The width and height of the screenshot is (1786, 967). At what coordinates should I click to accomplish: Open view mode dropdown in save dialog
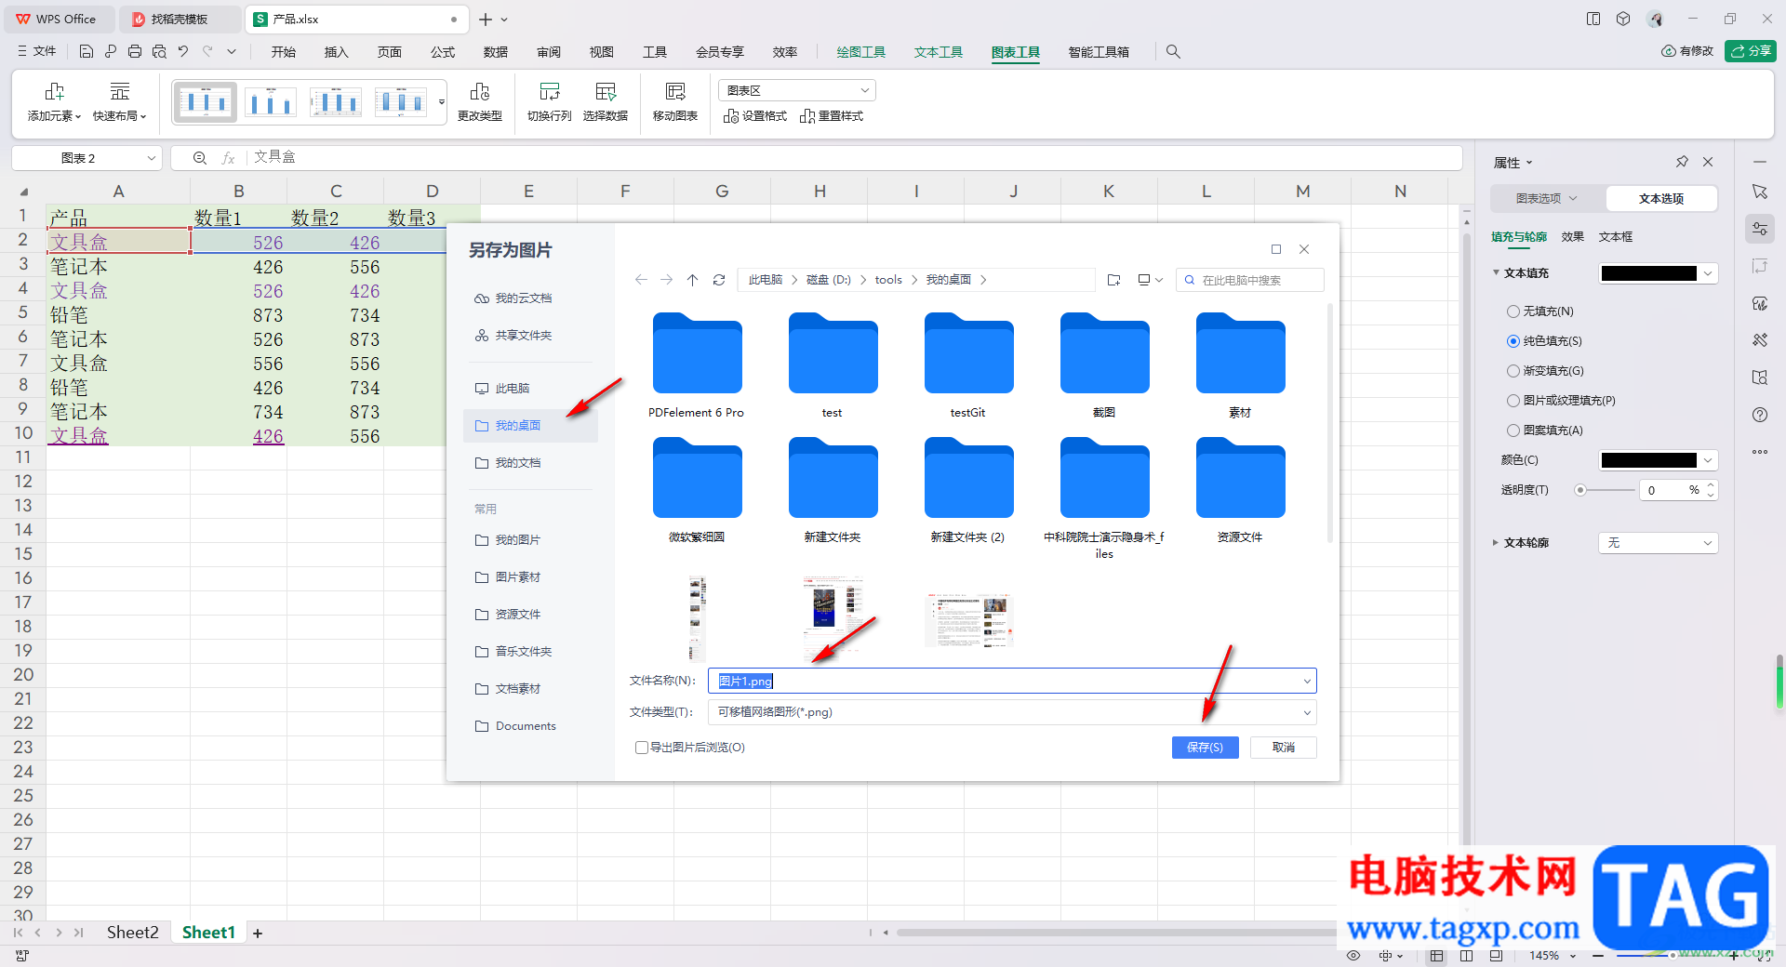[x=1151, y=280]
